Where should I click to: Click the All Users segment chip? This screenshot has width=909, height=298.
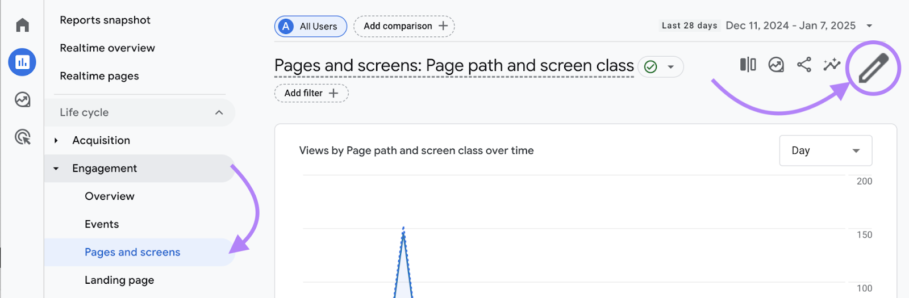coord(311,26)
